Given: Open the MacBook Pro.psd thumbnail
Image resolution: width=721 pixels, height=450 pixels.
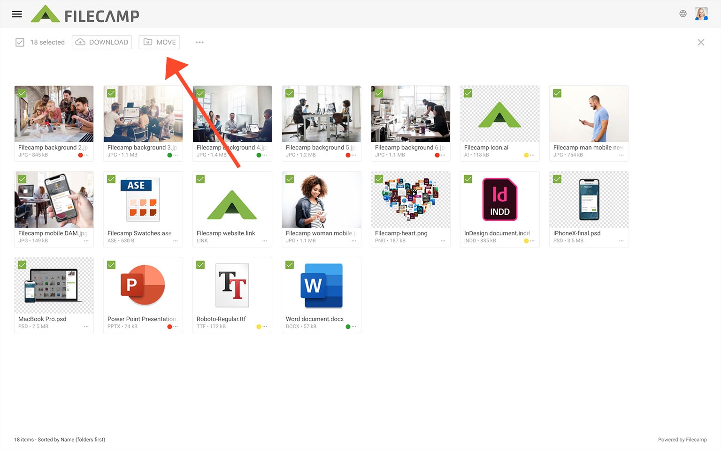Looking at the screenshot, I should coord(54,285).
